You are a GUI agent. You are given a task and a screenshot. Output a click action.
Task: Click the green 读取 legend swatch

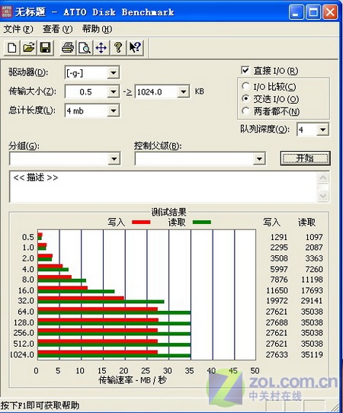(202, 223)
